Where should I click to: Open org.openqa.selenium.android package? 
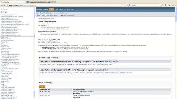coord(10,20)
